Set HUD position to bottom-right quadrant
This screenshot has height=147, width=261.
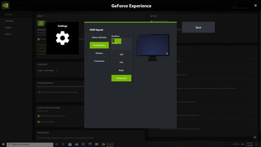coord(126,47)
